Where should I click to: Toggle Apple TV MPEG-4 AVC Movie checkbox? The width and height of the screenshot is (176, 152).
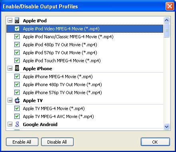(x=17, y=116)
